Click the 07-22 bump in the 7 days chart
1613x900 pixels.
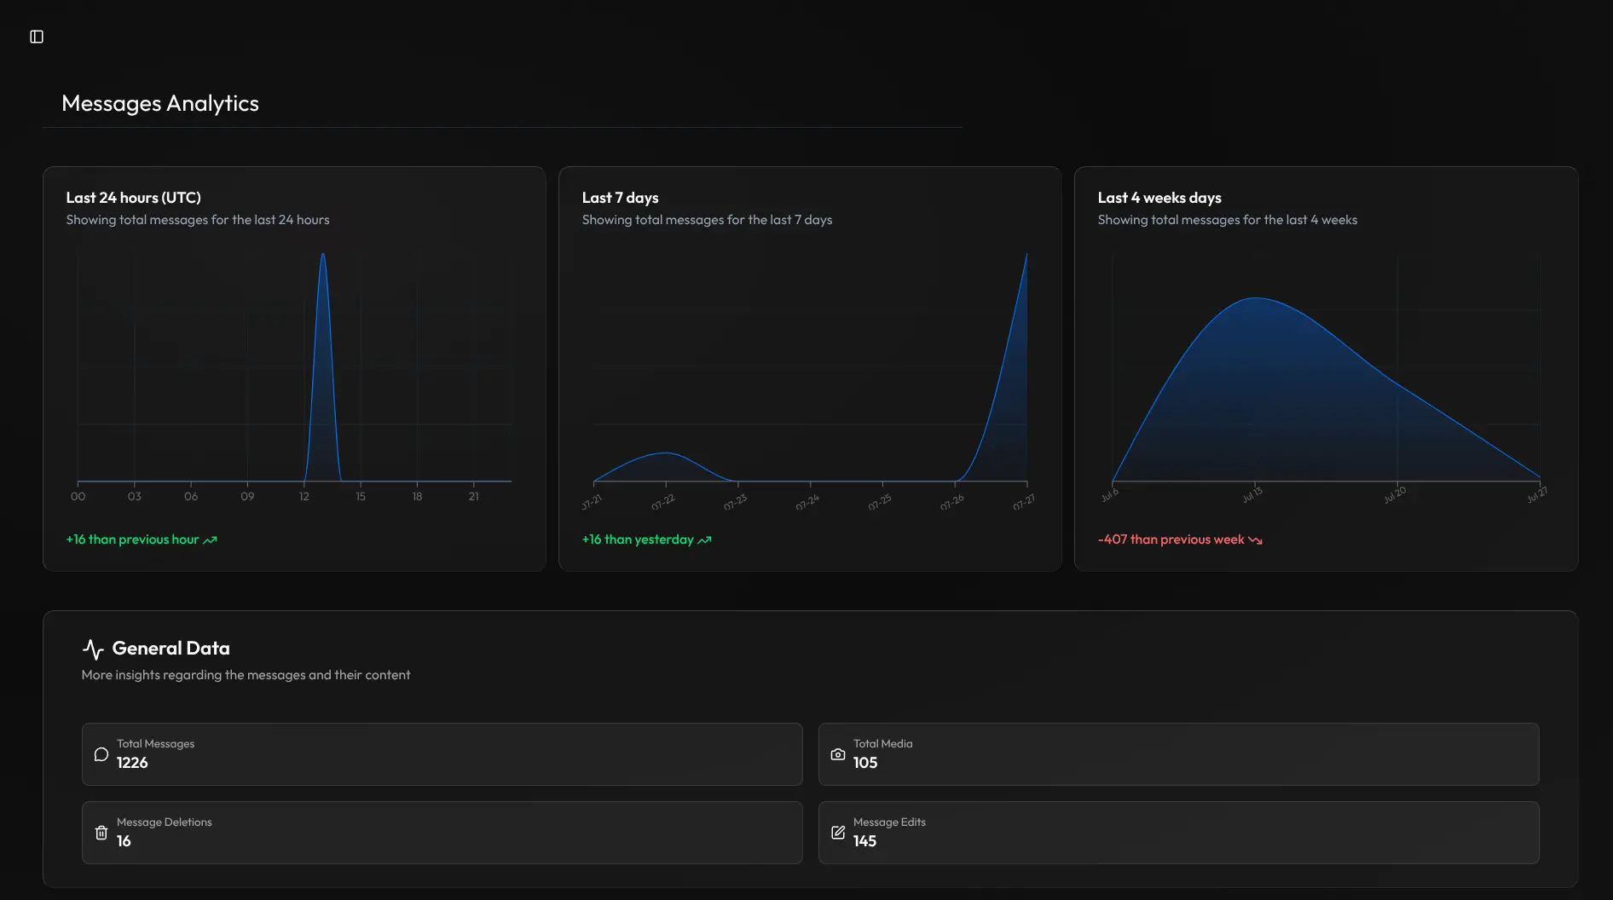(x=666, y=453)
